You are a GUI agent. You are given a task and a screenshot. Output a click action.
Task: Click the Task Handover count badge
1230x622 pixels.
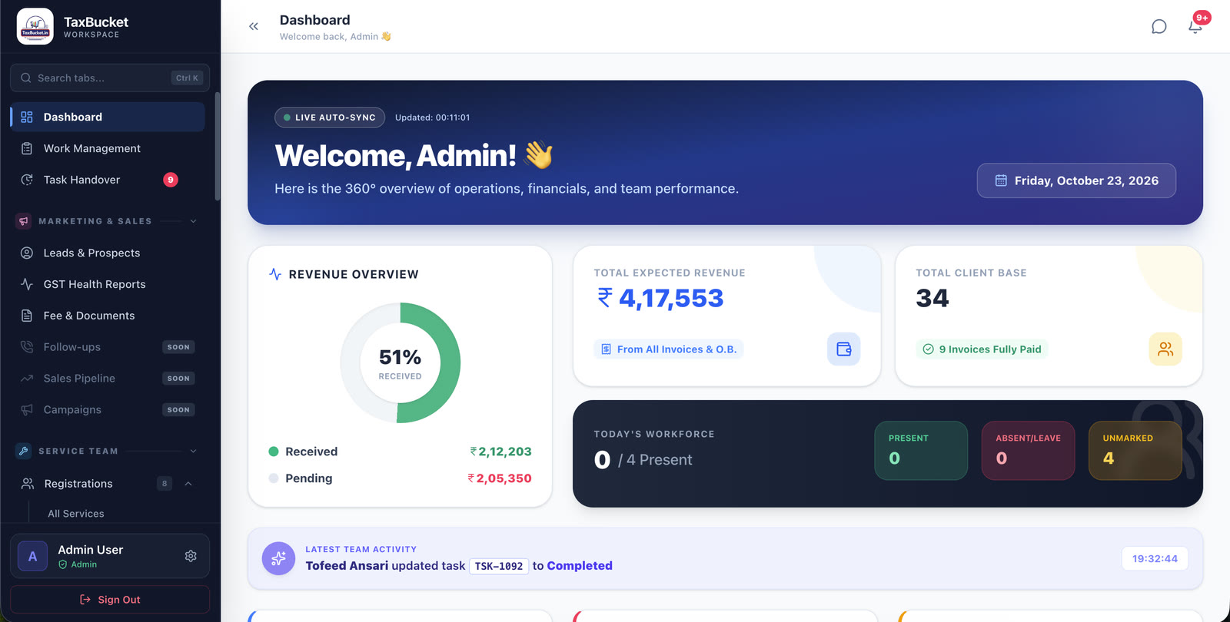(x=171, y=180)
